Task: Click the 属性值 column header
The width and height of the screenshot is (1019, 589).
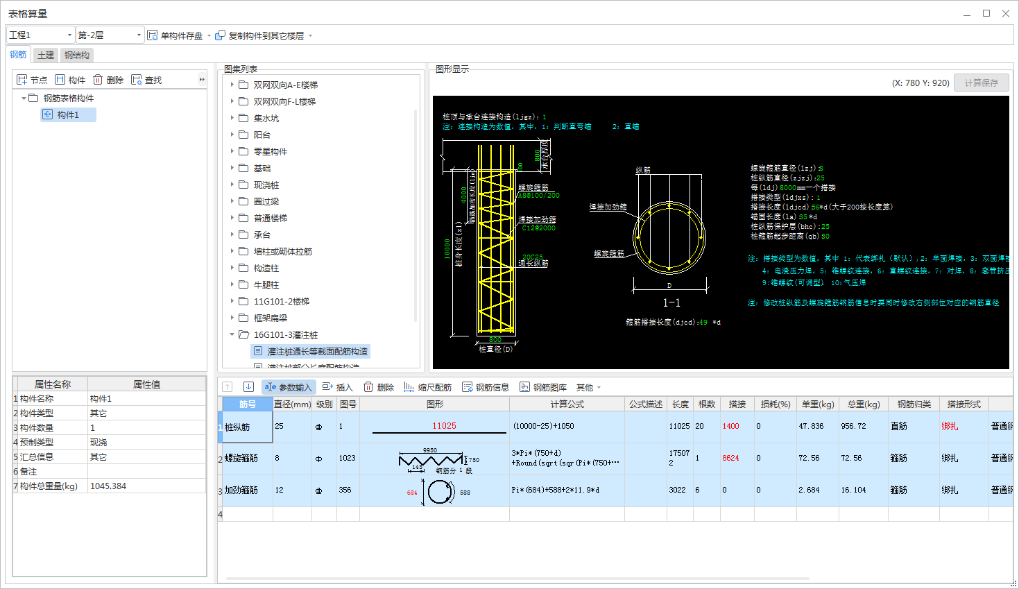Action: click(147, 384)
